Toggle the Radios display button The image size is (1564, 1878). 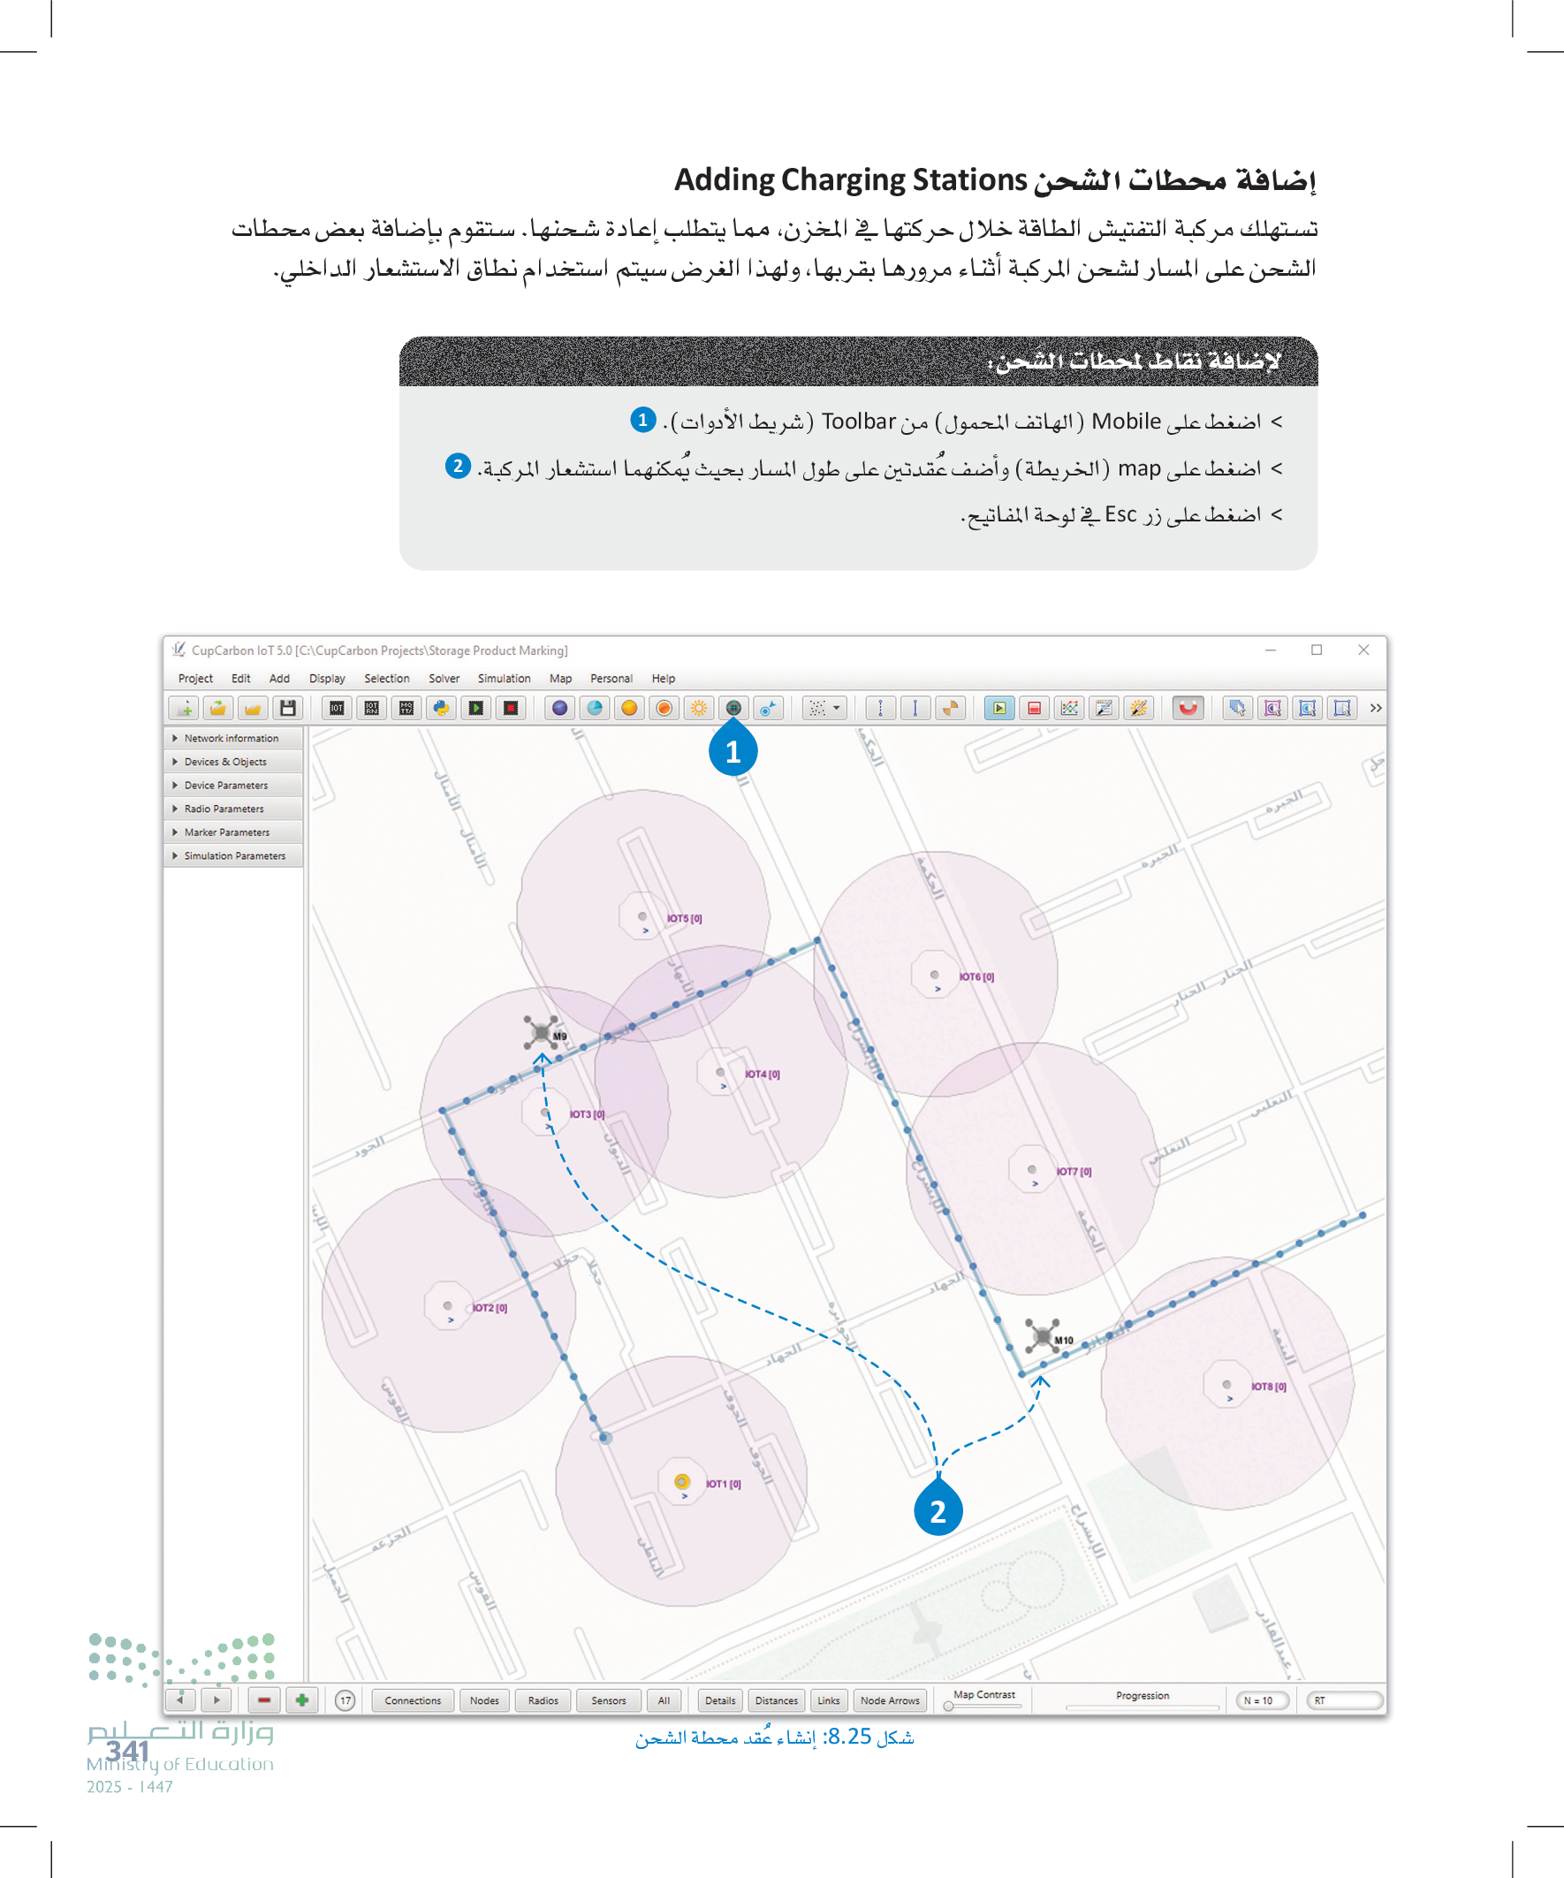tap(543, 1701)
